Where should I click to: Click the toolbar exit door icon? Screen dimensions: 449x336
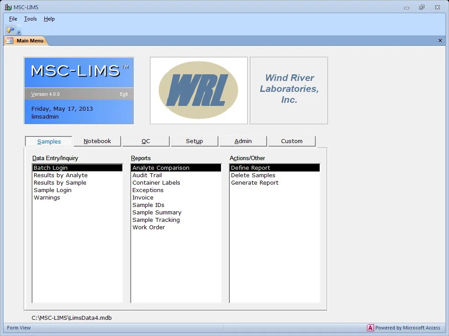coord(11,30)
